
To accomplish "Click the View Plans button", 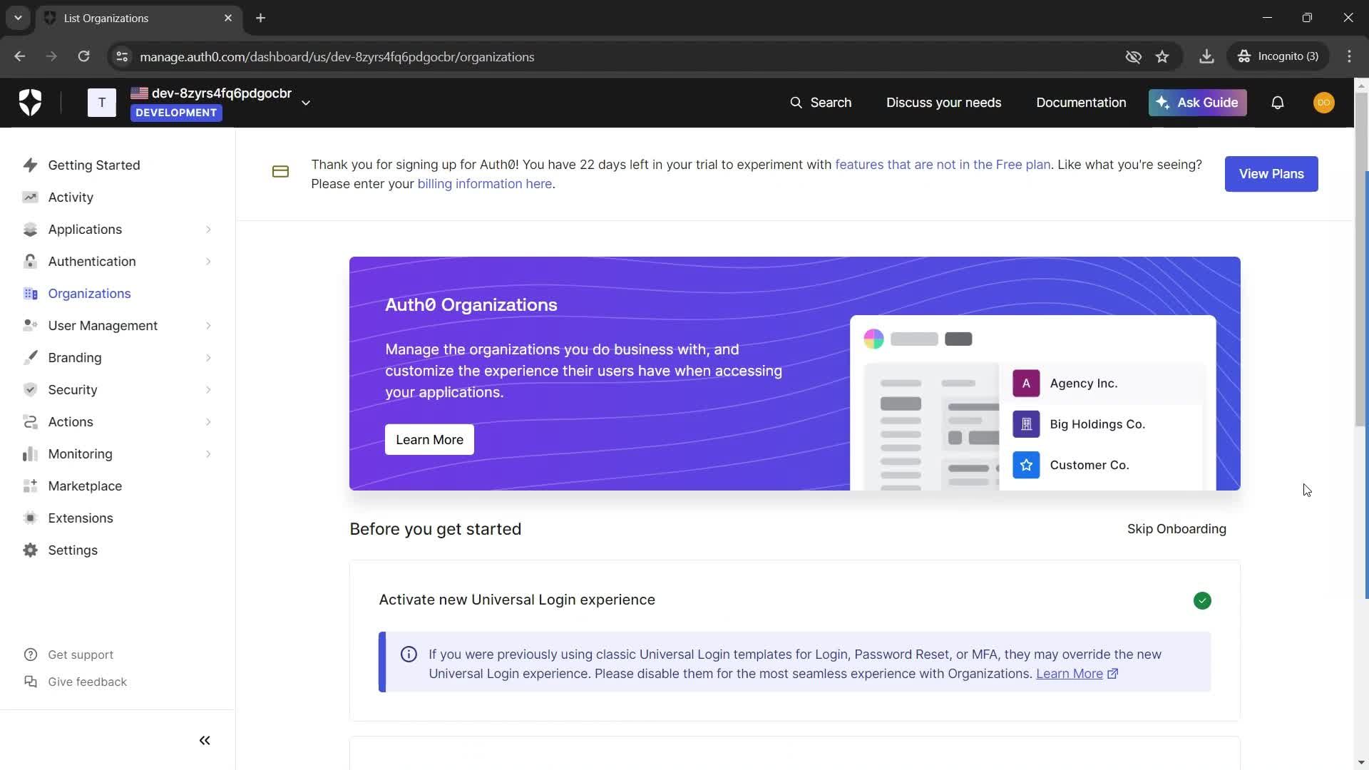I will [x=1271, y=174].
